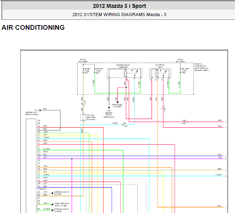The image size is (235, 213).
Task: Click the A/C MAG FUSE 7.5A label
Action: pyautogui.click(x=185, y=71)
